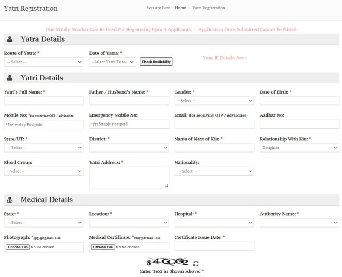Click the Yatri Details section icon
The height and width of the screenshot is (277, 342).
[10, 78]
